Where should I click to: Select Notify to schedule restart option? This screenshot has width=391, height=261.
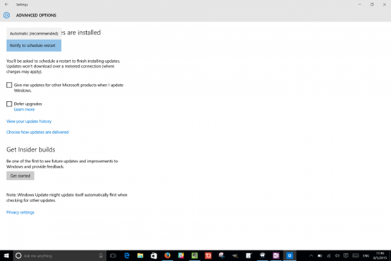pyautogui.click(x=34, y=46)
